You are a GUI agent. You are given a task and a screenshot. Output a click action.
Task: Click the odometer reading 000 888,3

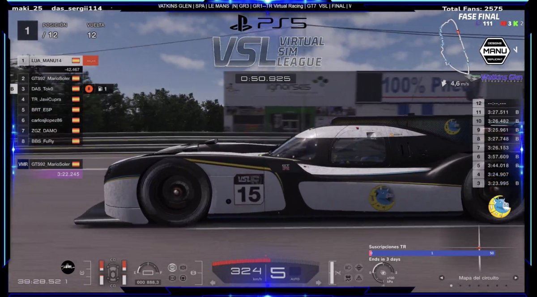click(x=148, y=282)
